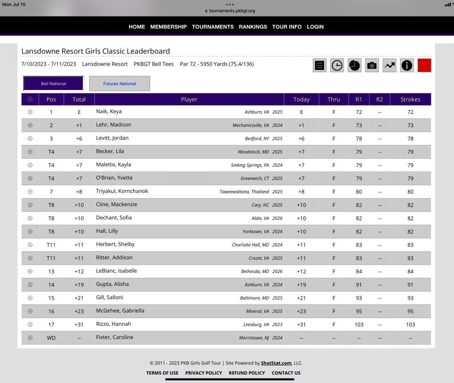Expand Madison Lehr's scorecard row

pos(30,125)
